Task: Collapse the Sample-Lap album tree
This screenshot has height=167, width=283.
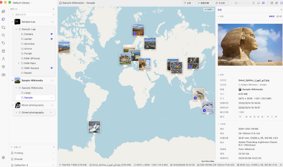Action: click(x=12, y=22)
